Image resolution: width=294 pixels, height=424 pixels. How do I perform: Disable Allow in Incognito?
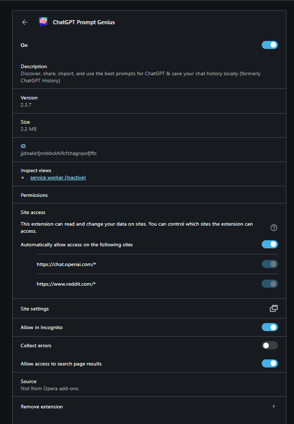click(x=269, y=327)
